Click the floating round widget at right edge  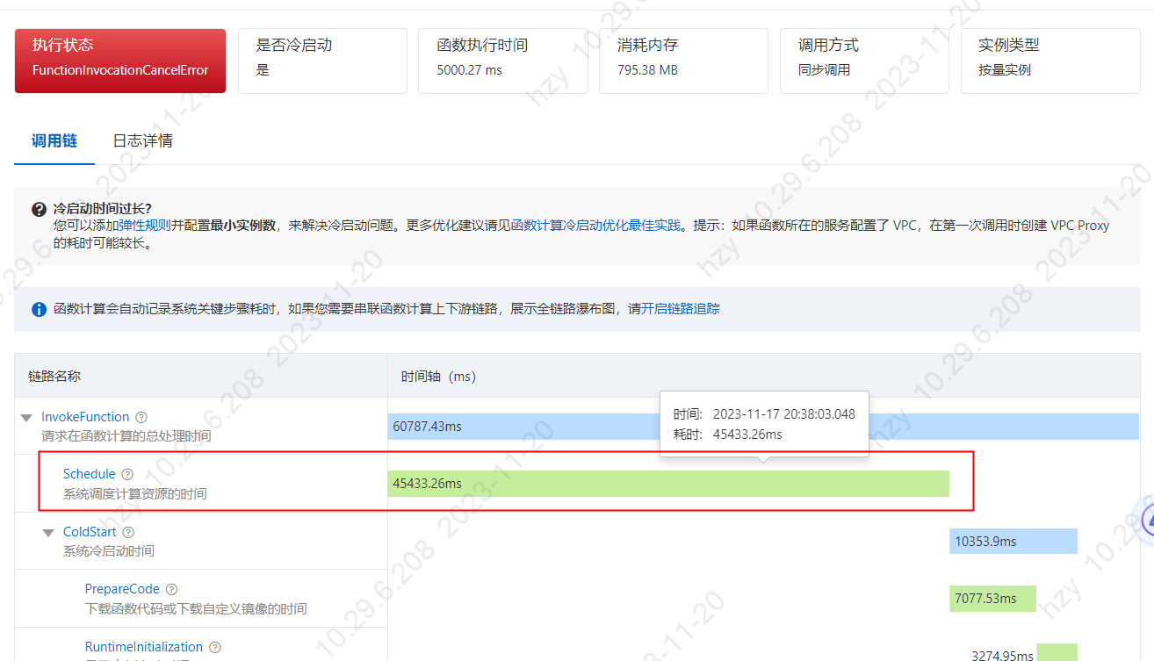[1147, 519]
